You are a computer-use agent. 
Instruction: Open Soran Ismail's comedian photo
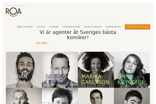(x=24, y=70)
